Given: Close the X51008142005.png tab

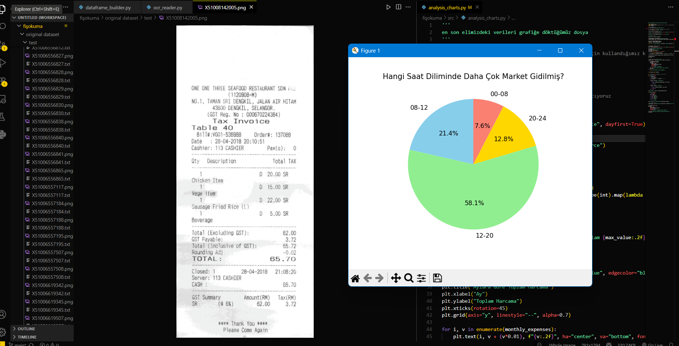Looking at the screenshot, I should point(251,7).
